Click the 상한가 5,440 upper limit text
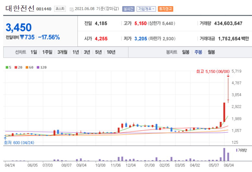This screenshot has height=172, width=252. [x=161, y=23]
